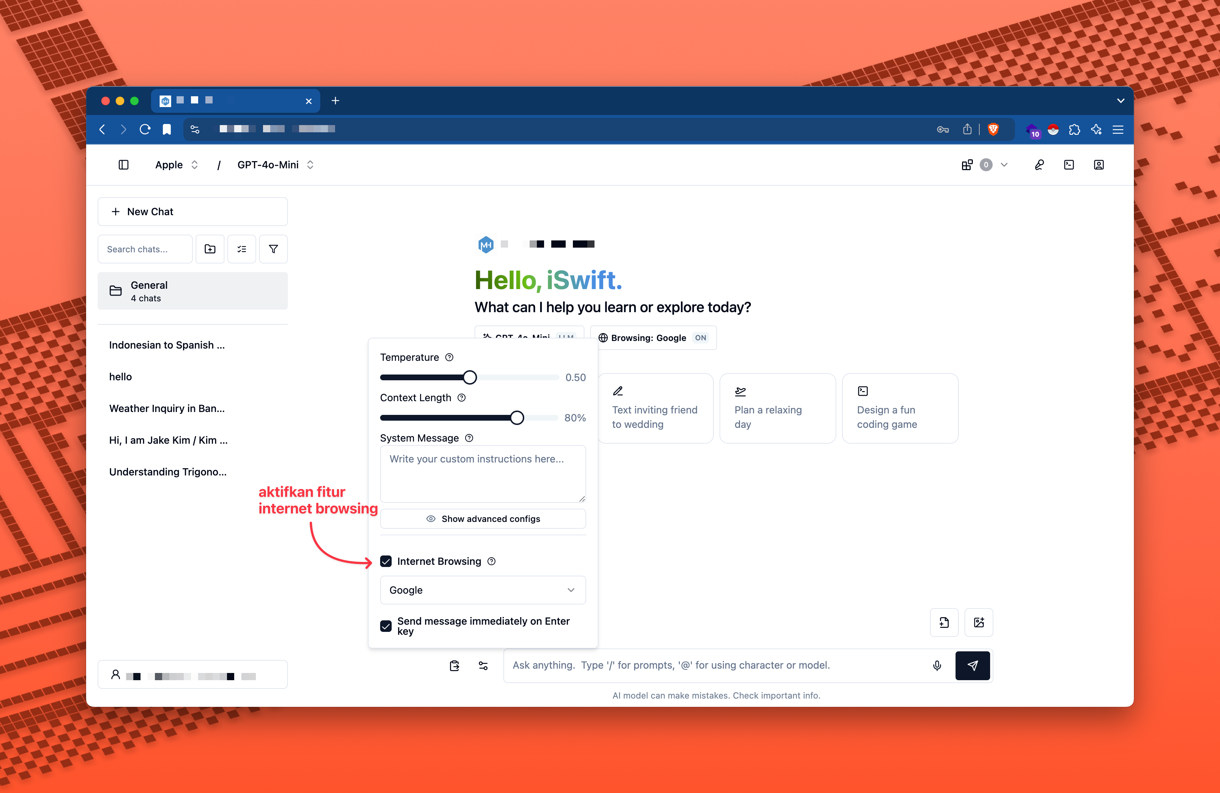Click the System Message text area

(483, 474)
